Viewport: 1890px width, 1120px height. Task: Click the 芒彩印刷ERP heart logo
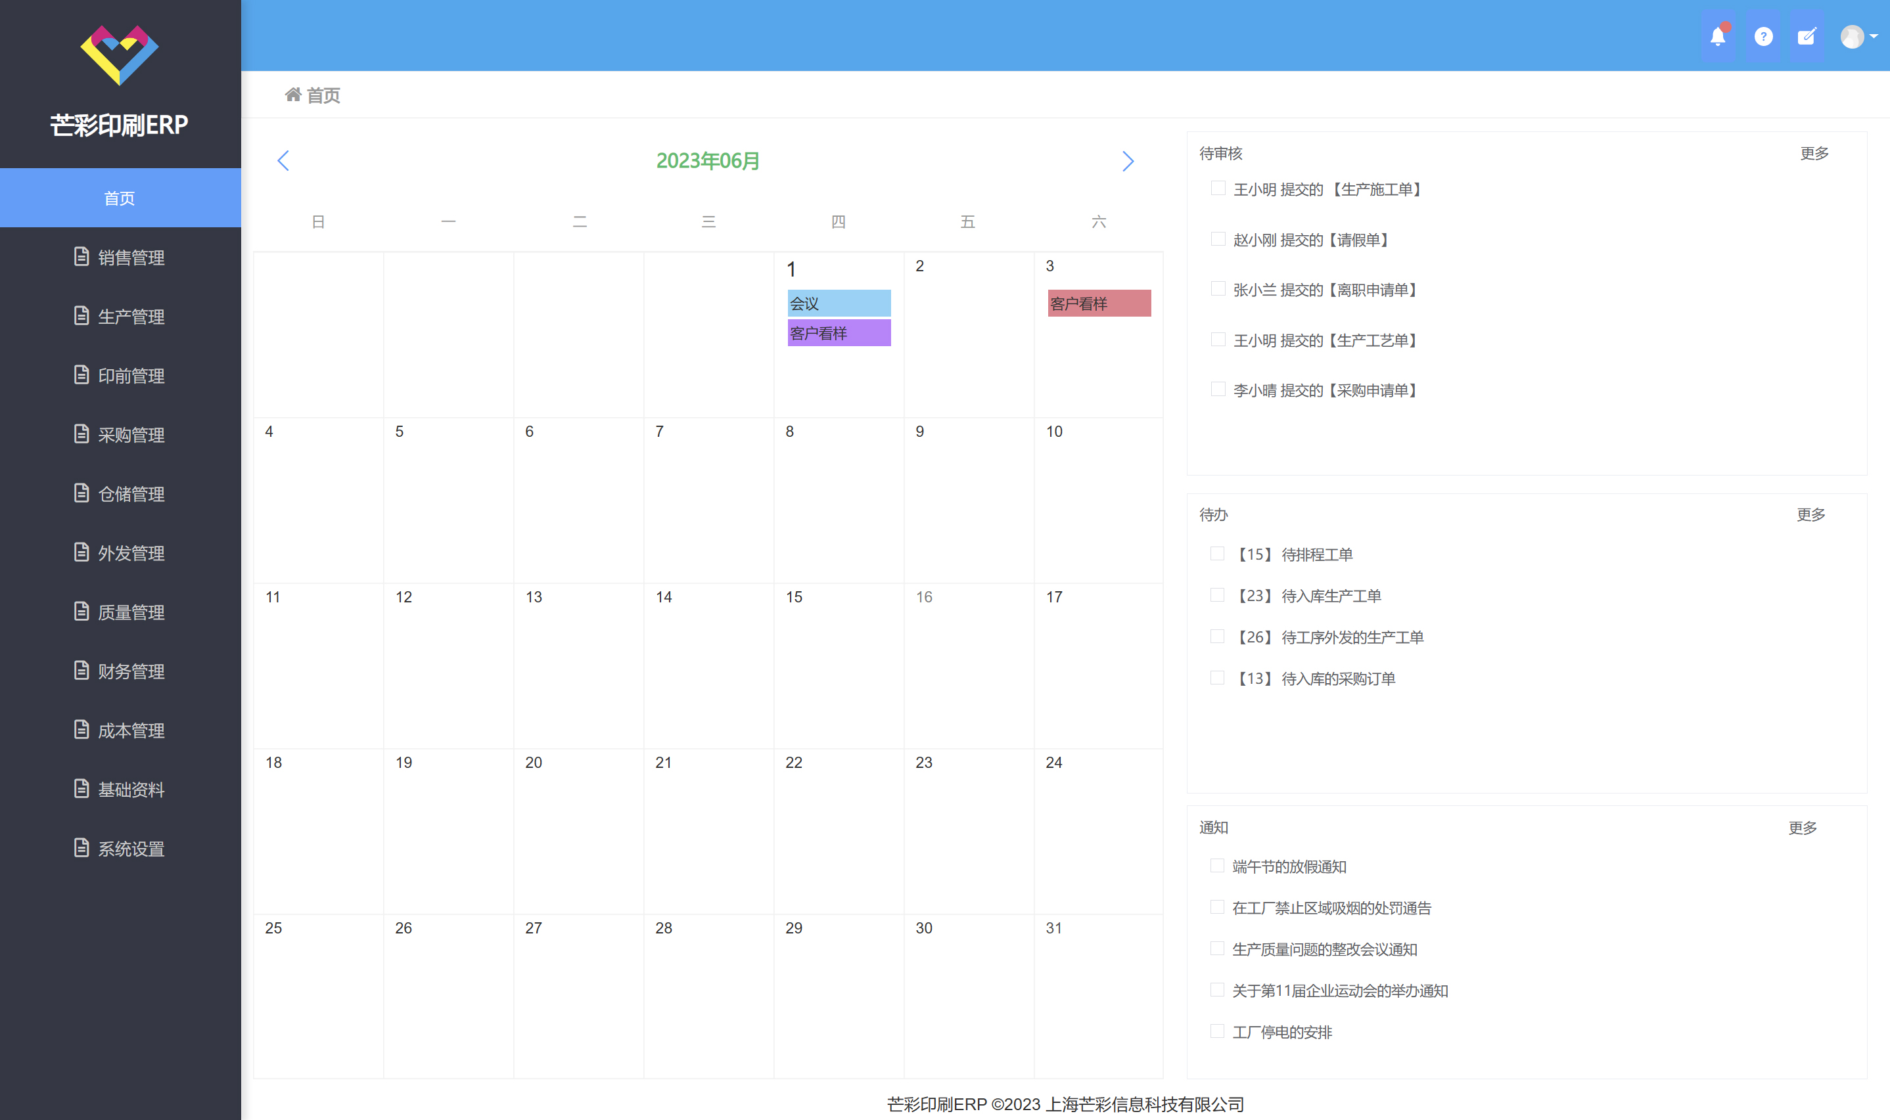tap(119, 55)
